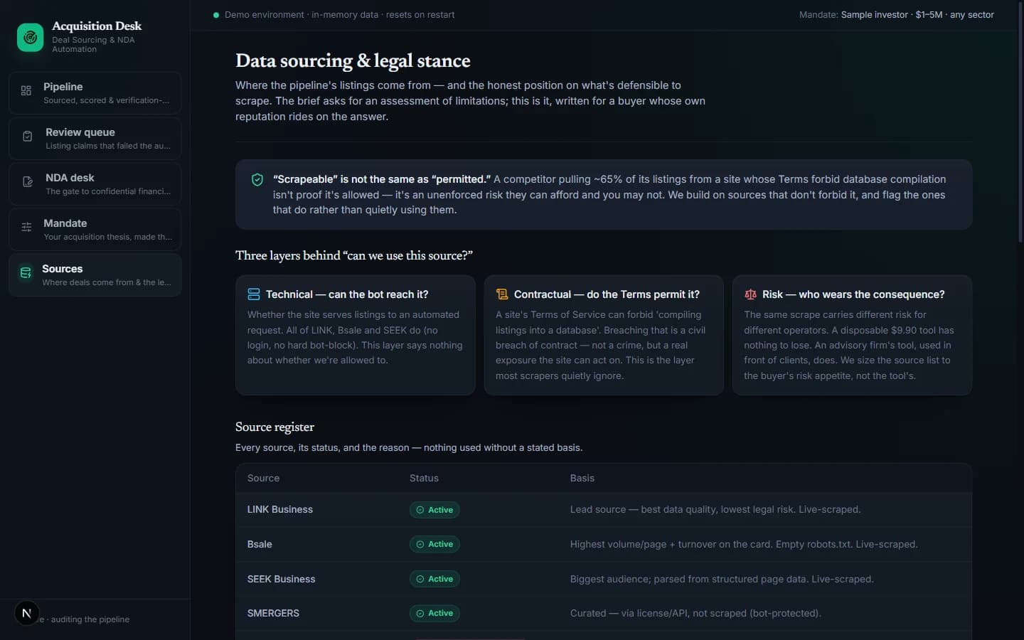Viewport: 1024px width, 640px height.
Task: Click the Technical layer server icon
Action: [x=254, y=294]
